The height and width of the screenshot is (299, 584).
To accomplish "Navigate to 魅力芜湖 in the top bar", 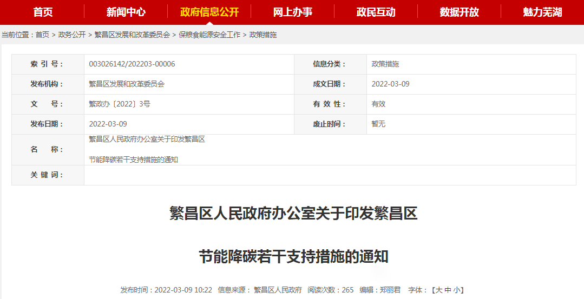I will coord(542,12).
